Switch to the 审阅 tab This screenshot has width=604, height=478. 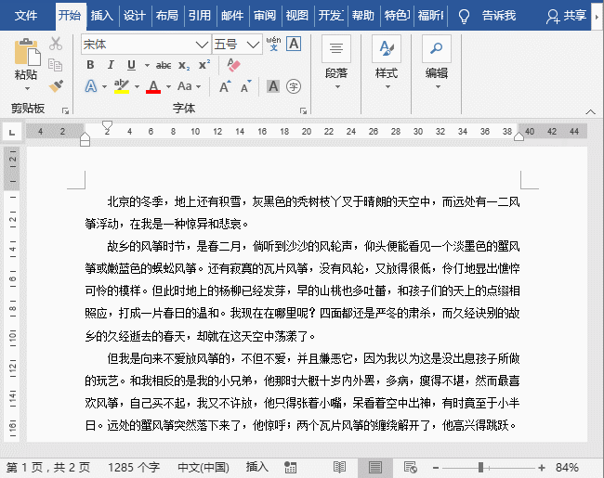pos(265,16)
